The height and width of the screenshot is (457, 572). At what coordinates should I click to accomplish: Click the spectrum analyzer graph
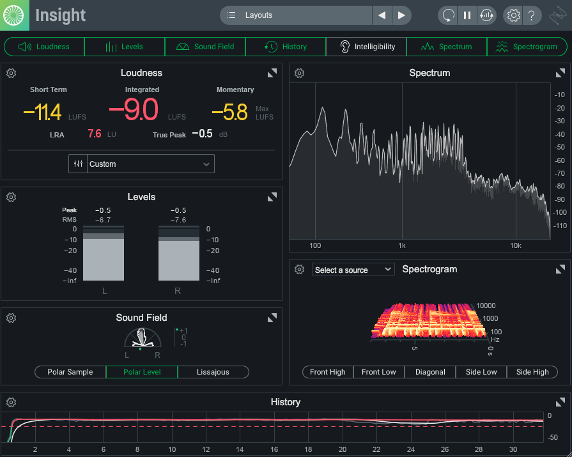[x=420, y=161]
